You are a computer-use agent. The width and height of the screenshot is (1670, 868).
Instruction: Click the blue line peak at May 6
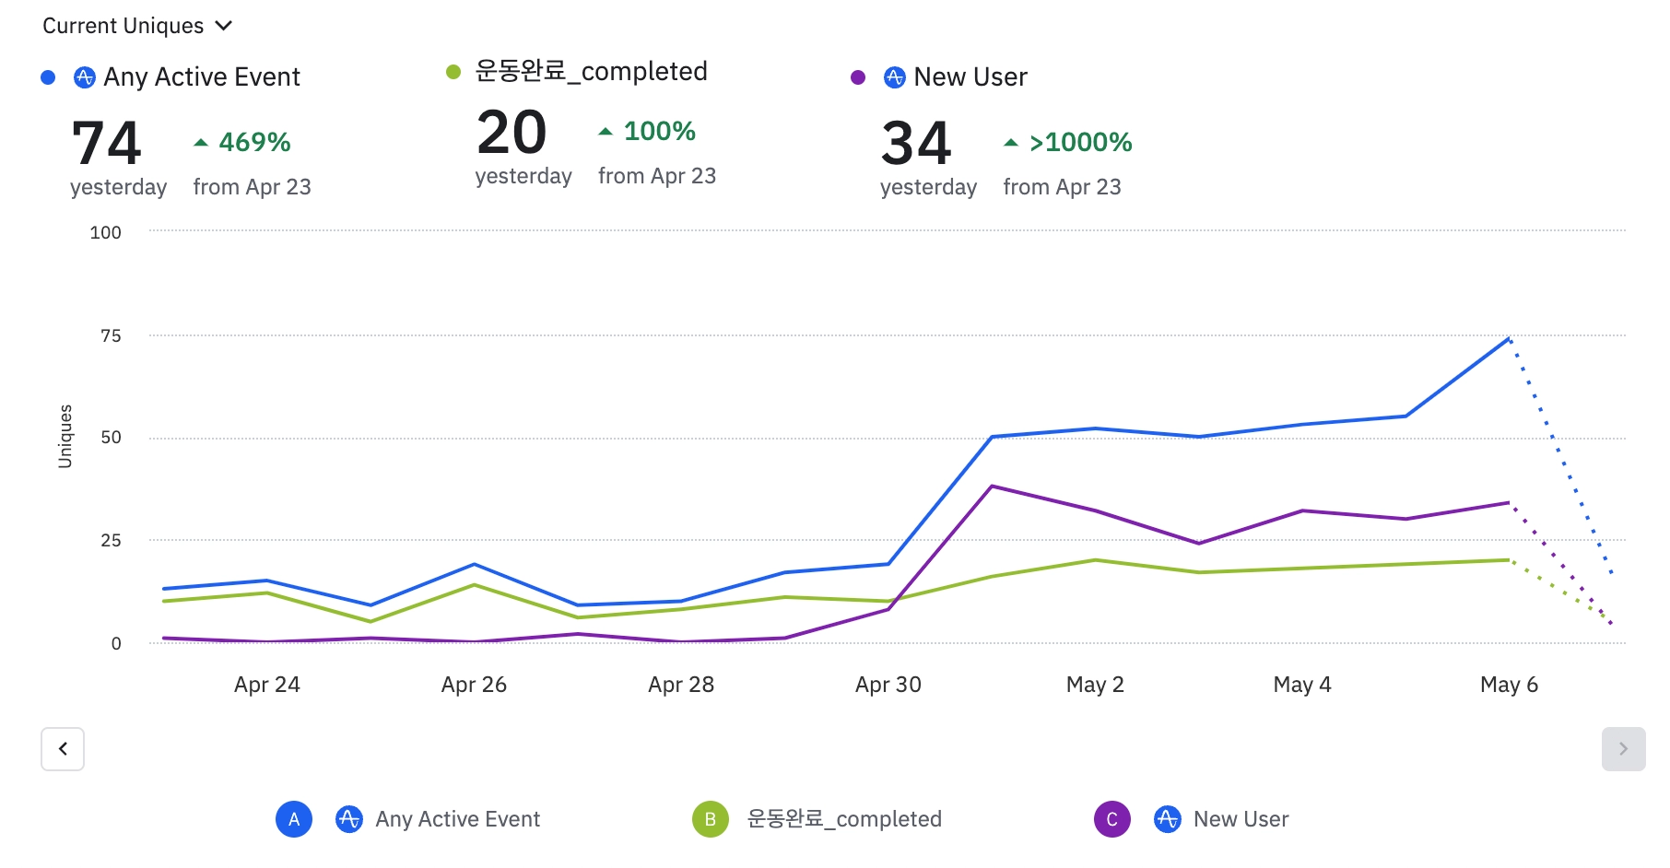pos(1509,338)
